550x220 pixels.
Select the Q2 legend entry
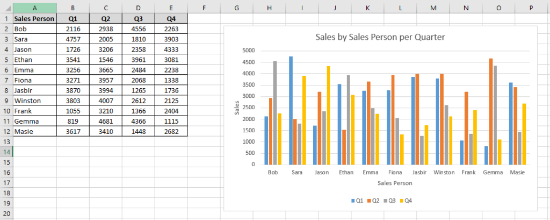(x=373, y=201)
